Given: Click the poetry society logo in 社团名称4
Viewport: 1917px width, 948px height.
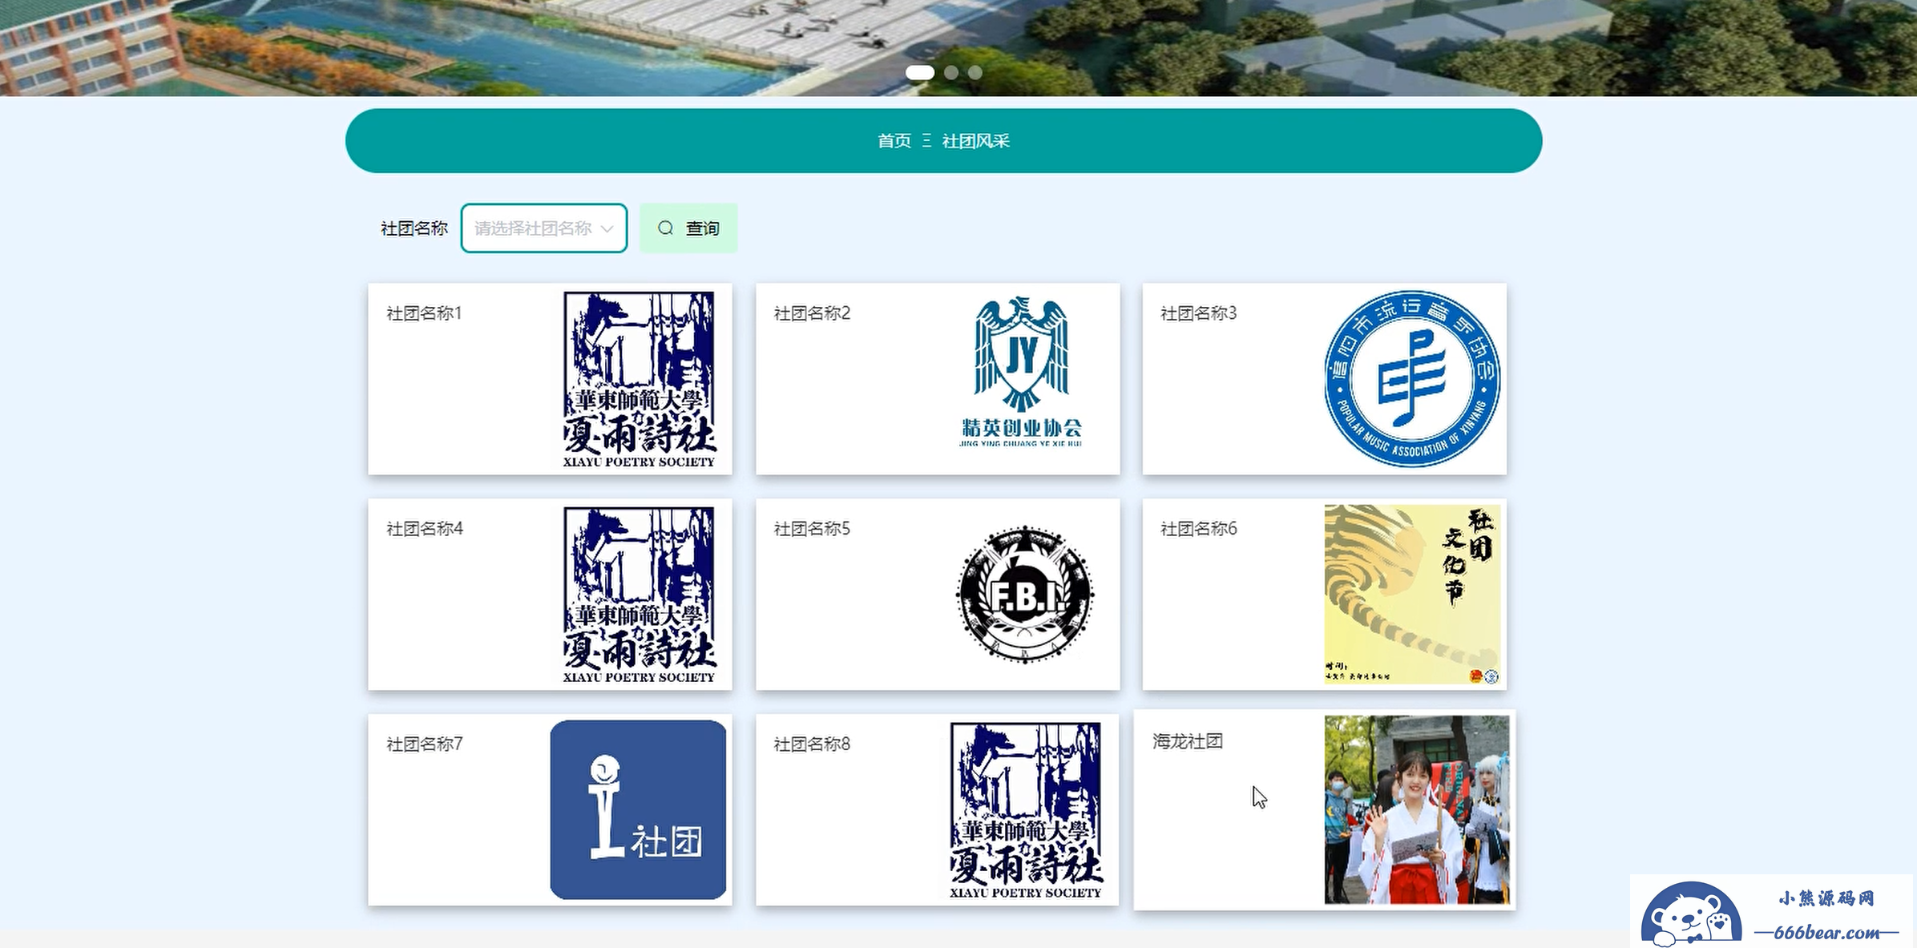Looking at the screenshot, I should pyautogui.click(x=639, y=595).
